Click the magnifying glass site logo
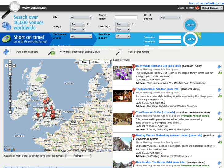The height and width of the screenshot is (168, 224). click(11, 10)
